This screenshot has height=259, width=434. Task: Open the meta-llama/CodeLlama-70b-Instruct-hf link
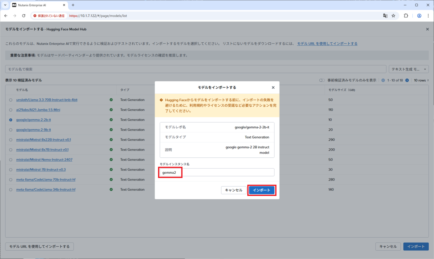click(x=46, y=179)
